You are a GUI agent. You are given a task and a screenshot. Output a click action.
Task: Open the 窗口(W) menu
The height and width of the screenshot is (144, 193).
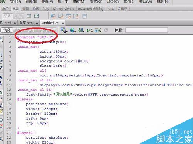[x=146, y=2]
